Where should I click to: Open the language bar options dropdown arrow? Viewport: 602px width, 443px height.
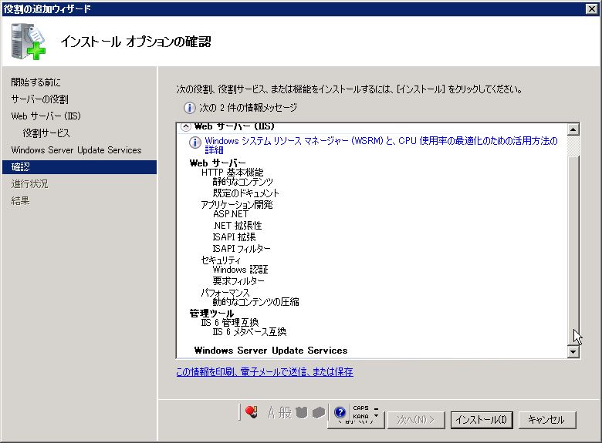377,415
